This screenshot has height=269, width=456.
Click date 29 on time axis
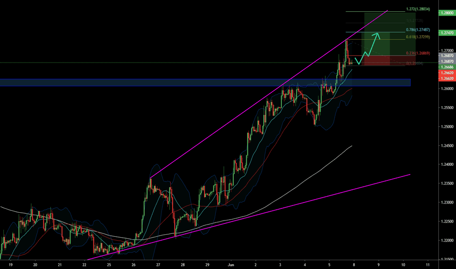pyautogui.click(x=207, y=265)
